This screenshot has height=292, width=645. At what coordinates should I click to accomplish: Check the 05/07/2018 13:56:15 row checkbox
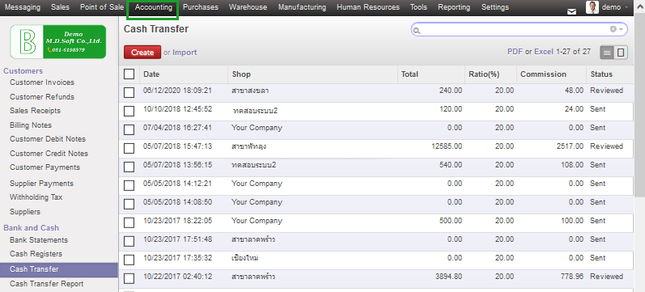click(x=129, y=167)
